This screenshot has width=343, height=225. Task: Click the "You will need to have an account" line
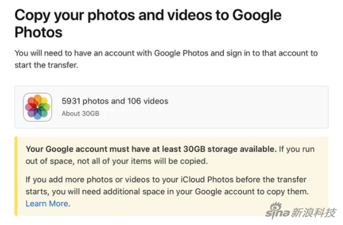click(x=166, y=53)
